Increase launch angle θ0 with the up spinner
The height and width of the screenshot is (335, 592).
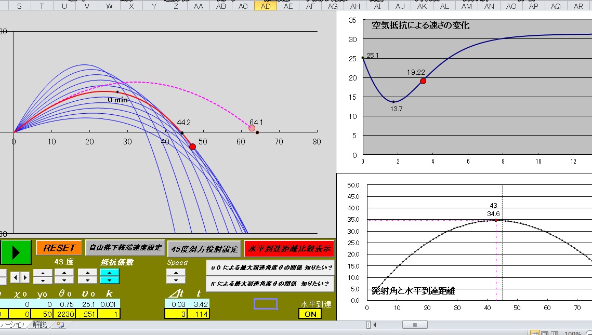(x=64, y=273)
